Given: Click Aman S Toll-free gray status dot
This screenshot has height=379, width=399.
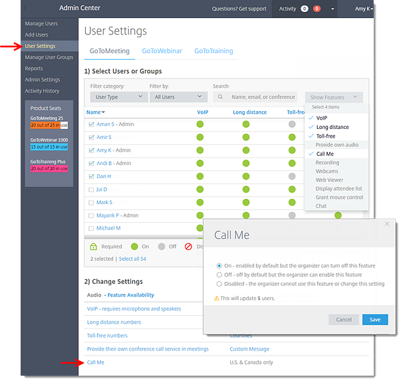Looking at the screenshot, I should tap(292, 124).
